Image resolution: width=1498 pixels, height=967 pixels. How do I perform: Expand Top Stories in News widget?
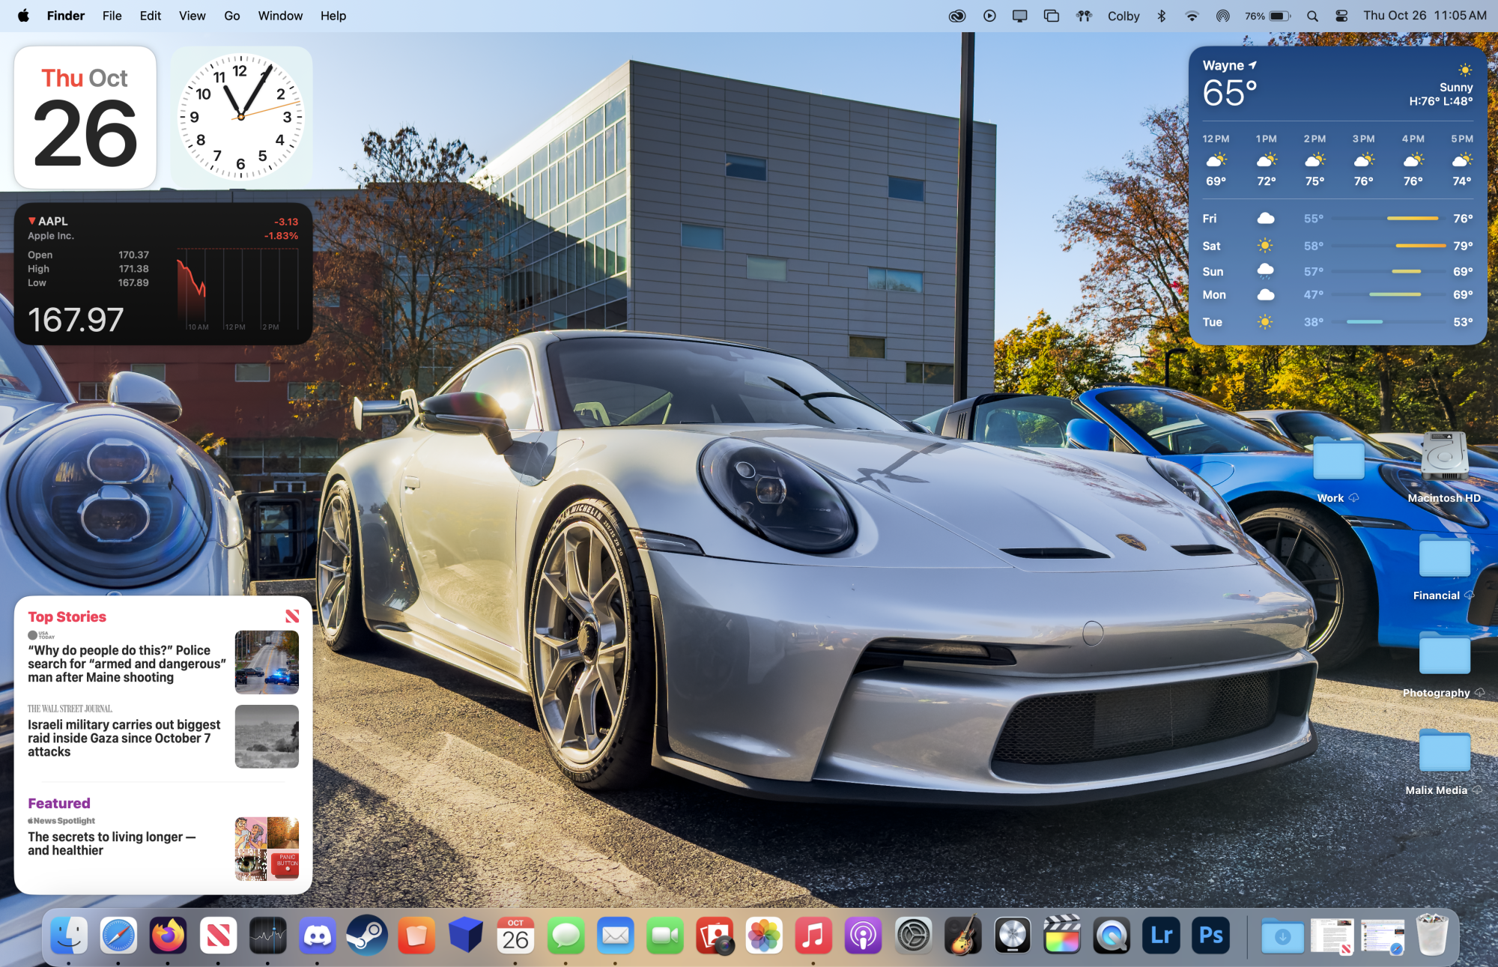point(67,616)
